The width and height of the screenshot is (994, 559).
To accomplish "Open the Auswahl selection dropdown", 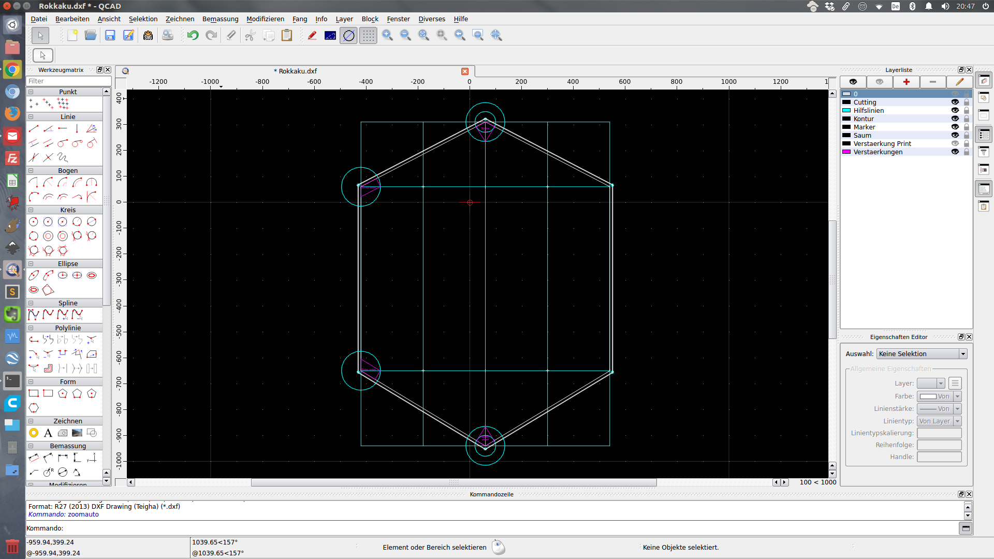I will pos(922,354).
